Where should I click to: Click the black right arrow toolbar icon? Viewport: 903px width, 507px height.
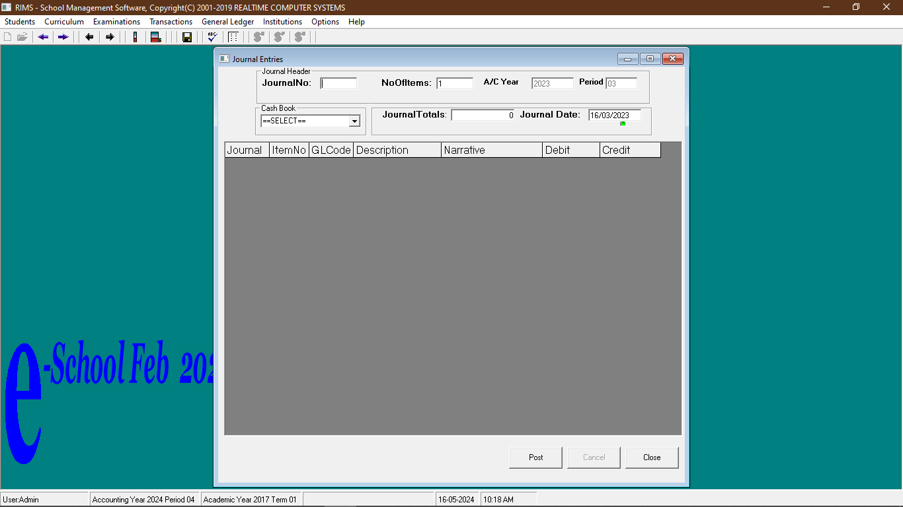[x=110, y=37]
